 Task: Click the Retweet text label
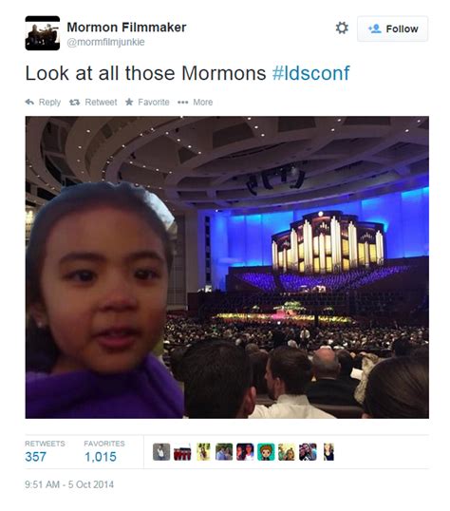click(101, 103)
